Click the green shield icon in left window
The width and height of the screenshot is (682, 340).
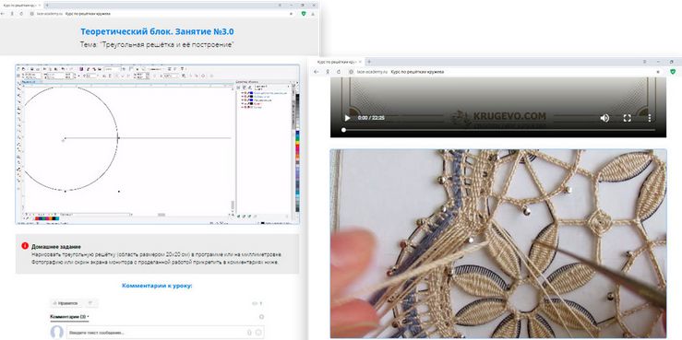coord(304,14)
